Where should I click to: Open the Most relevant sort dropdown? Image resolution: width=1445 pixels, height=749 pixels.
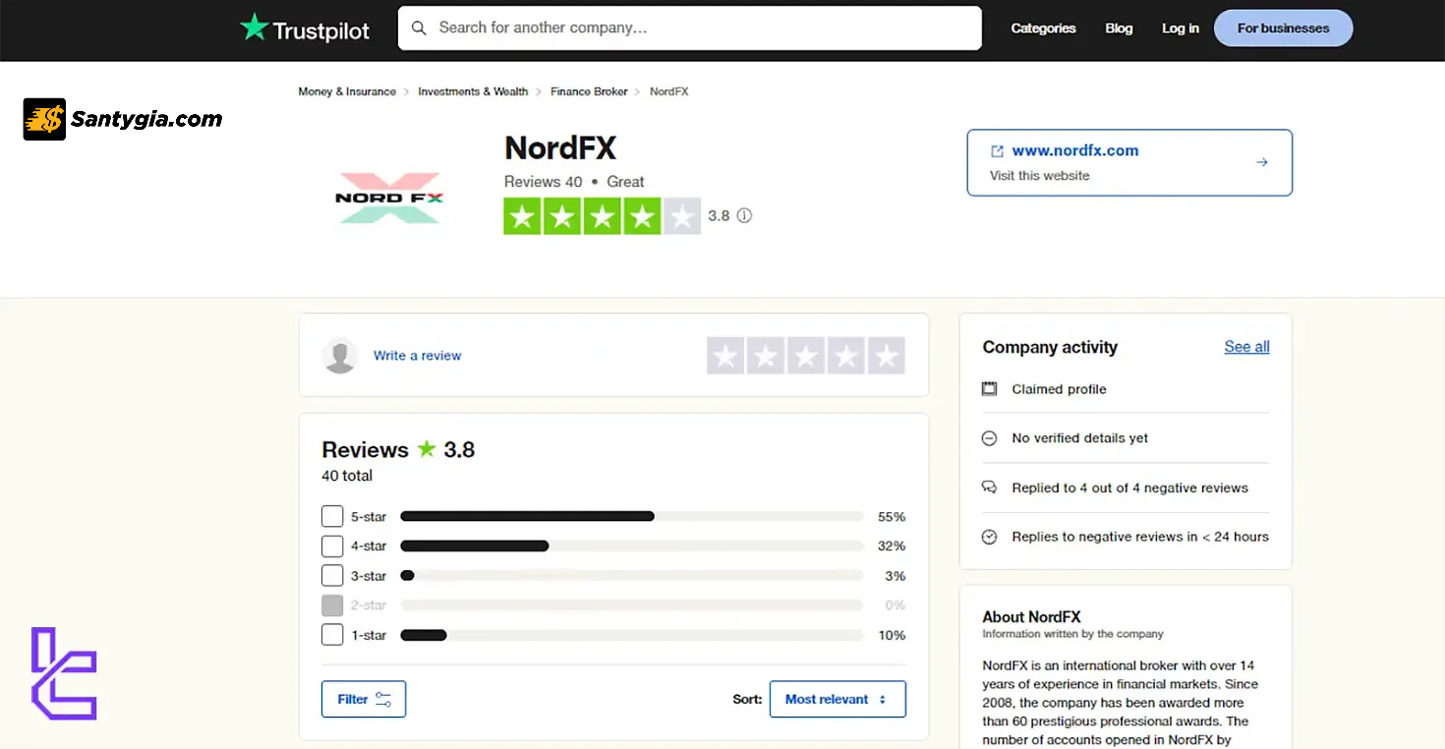tap(838, 699)
